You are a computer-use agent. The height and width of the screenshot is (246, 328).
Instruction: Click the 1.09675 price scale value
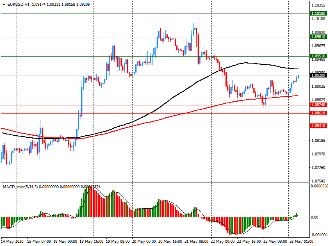pyautogui.click(x=319, y=46)
